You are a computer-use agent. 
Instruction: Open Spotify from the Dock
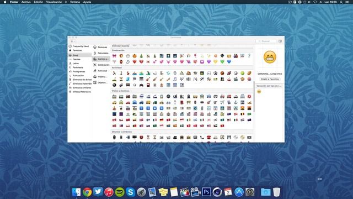tap(120, 192)
